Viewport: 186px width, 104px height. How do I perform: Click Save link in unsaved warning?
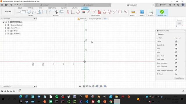[106, 19]
